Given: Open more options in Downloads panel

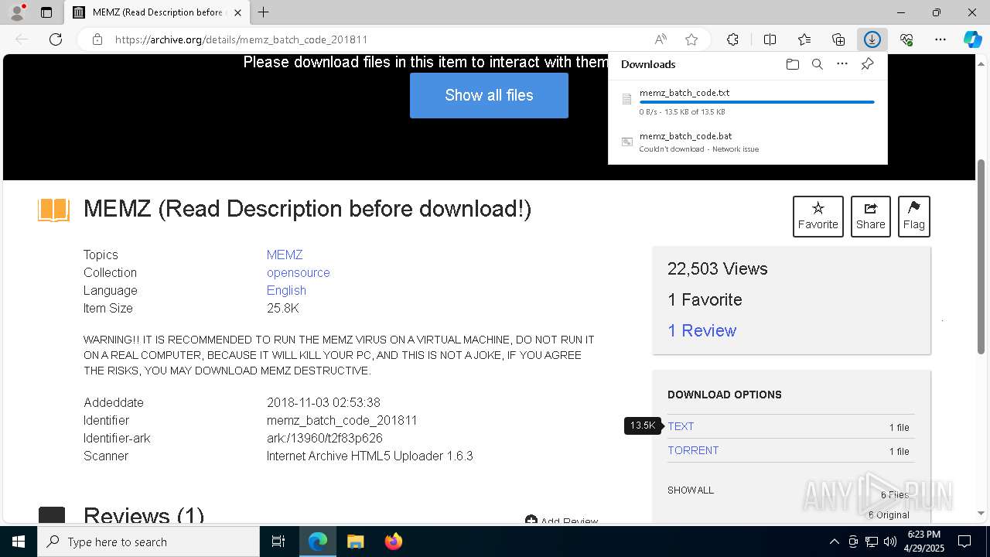Looking at the screenshot, I should 842,64.
